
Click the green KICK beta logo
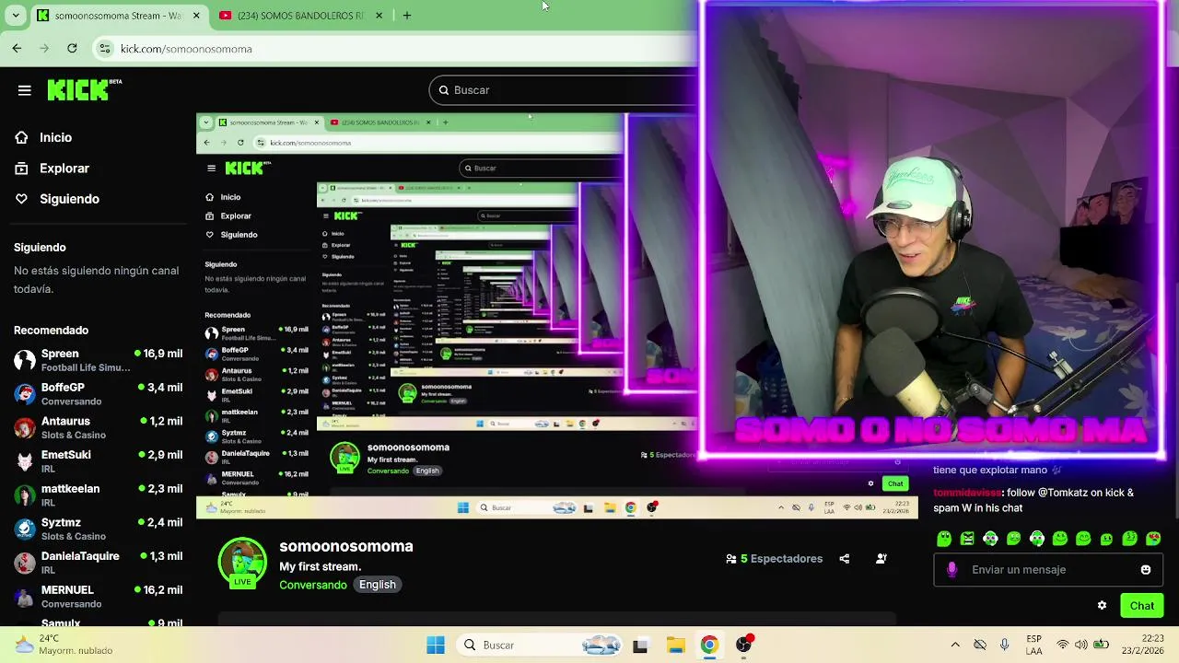(84, 89)
